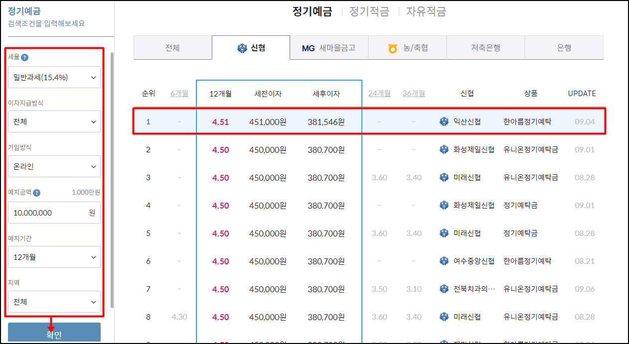Click the 신협 logo next to 여수중앙신협
629x344 pixels.
444,260
